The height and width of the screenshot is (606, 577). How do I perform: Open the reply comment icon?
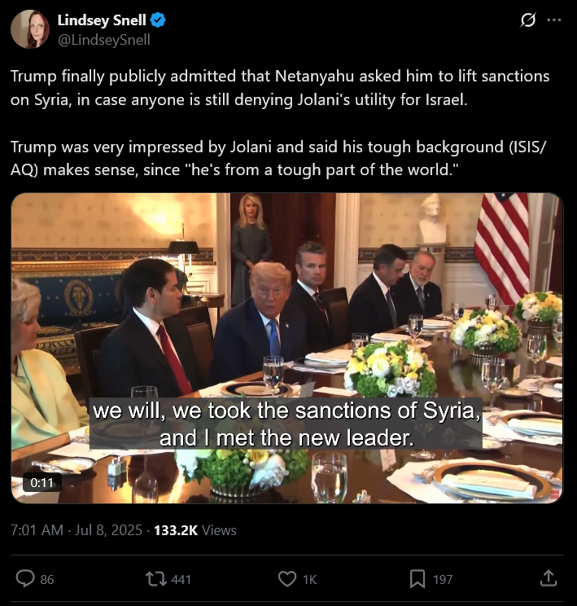click(x=25, y=579)
